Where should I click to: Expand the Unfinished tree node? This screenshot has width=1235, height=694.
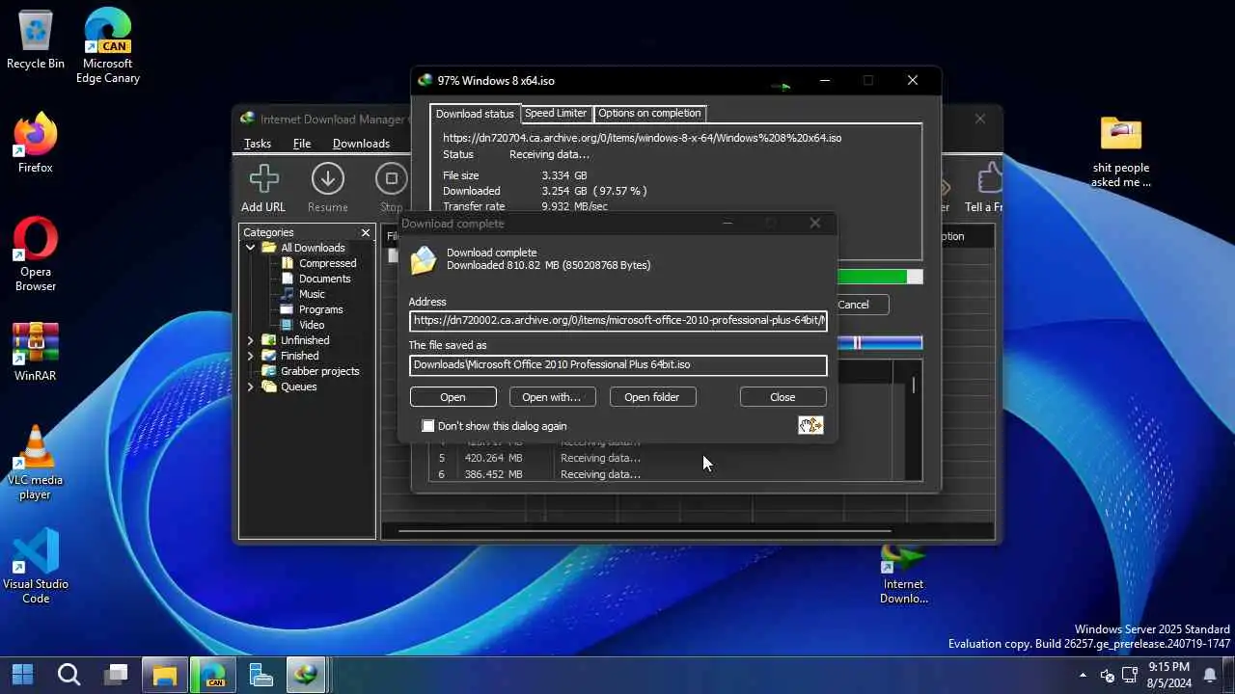coord(251,340)
